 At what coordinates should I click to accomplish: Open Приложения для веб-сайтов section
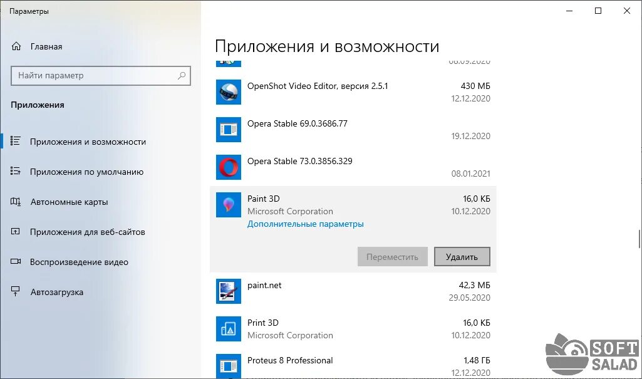click(88, 232)
